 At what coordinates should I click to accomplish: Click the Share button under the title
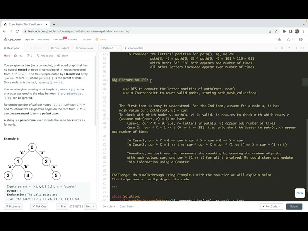(x=63, y=56)
